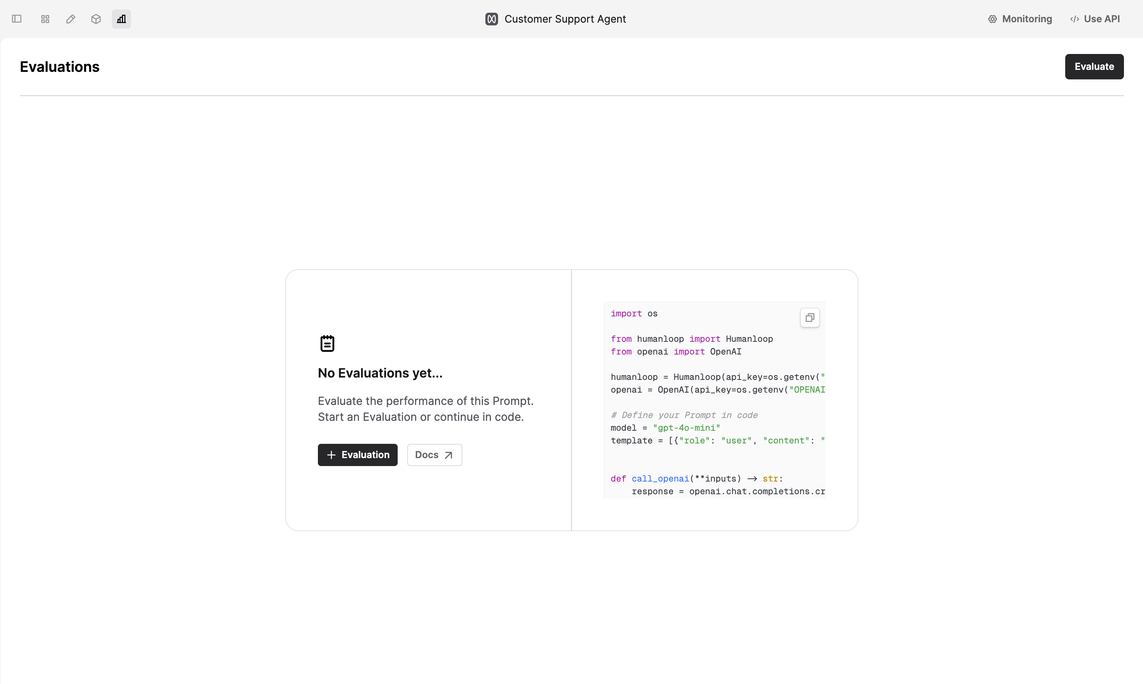Click the gear icon next to Monitoring
The height and width of the screenshot is (684, 1143).
992,19
